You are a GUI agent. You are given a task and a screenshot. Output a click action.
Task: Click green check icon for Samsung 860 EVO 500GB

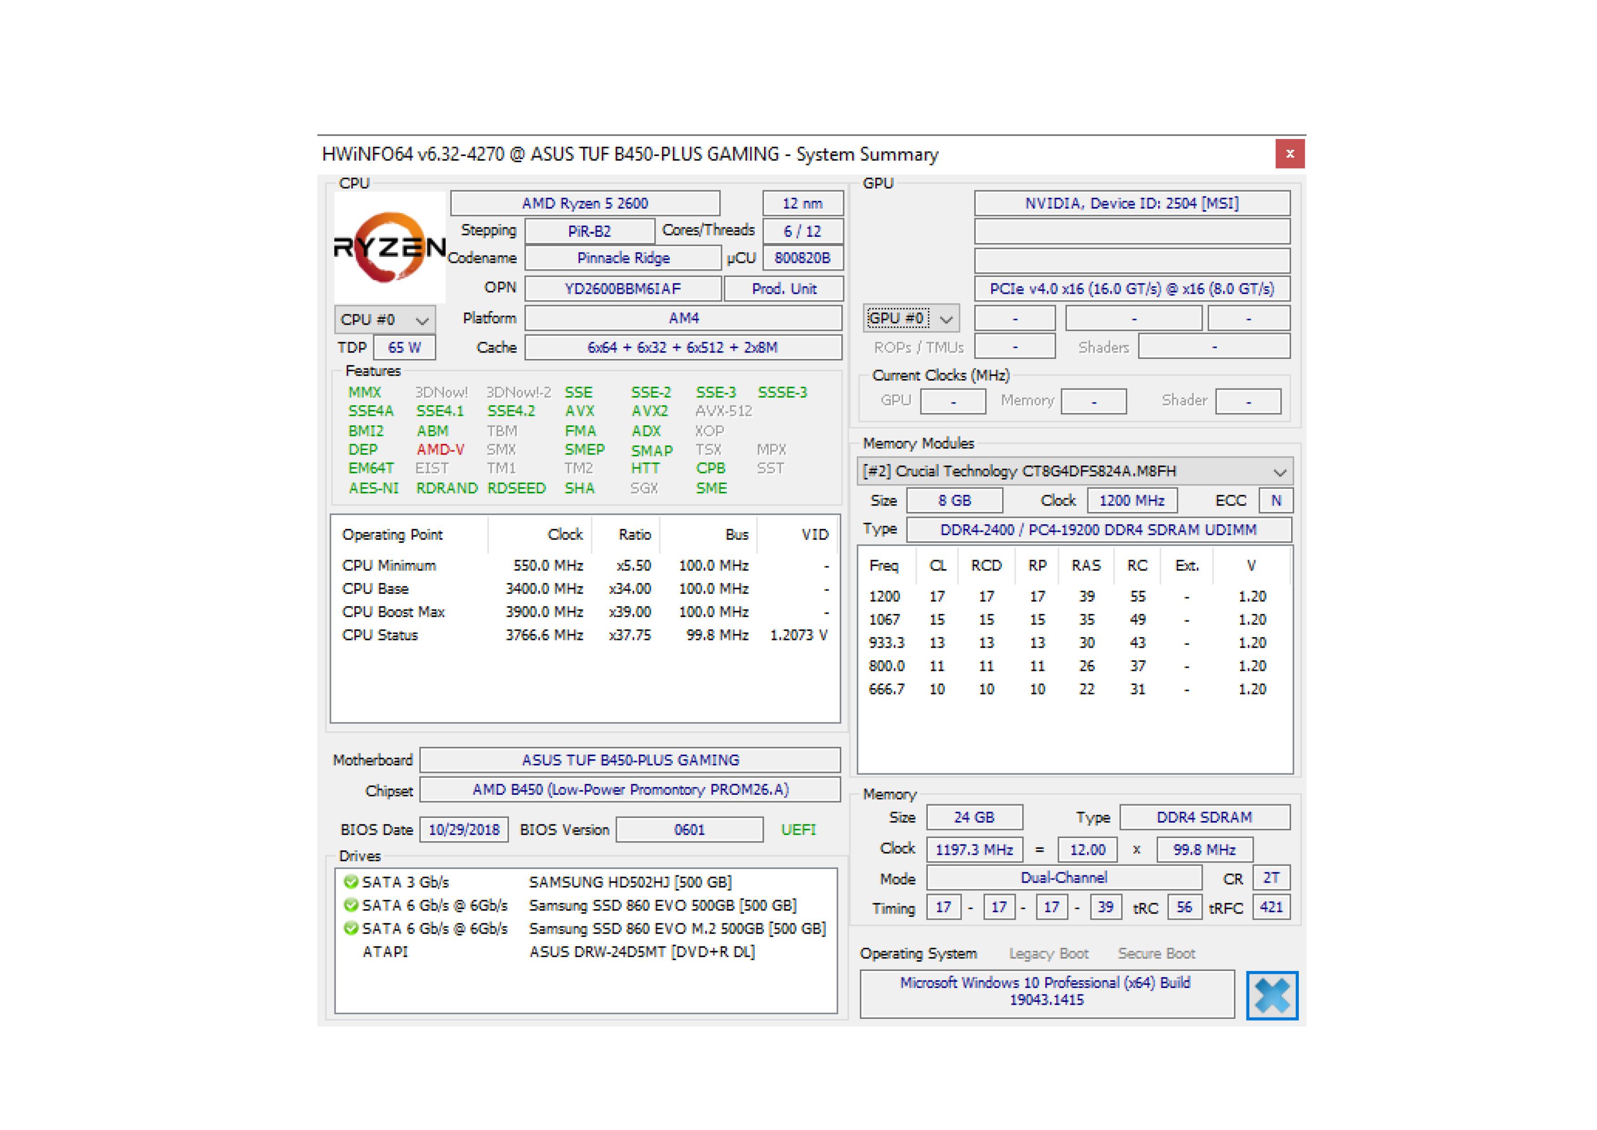(351, 905)
